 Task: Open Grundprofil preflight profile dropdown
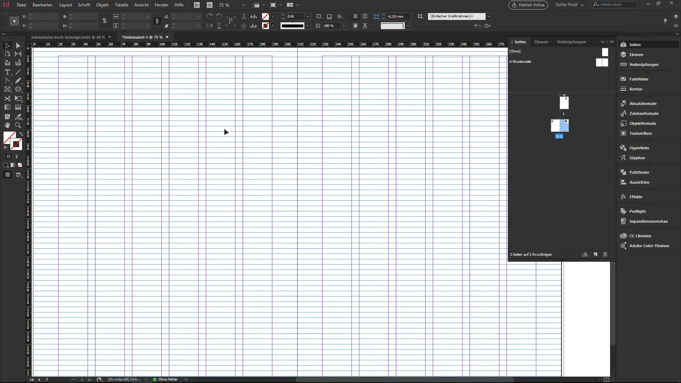click(x=146, y=379)
